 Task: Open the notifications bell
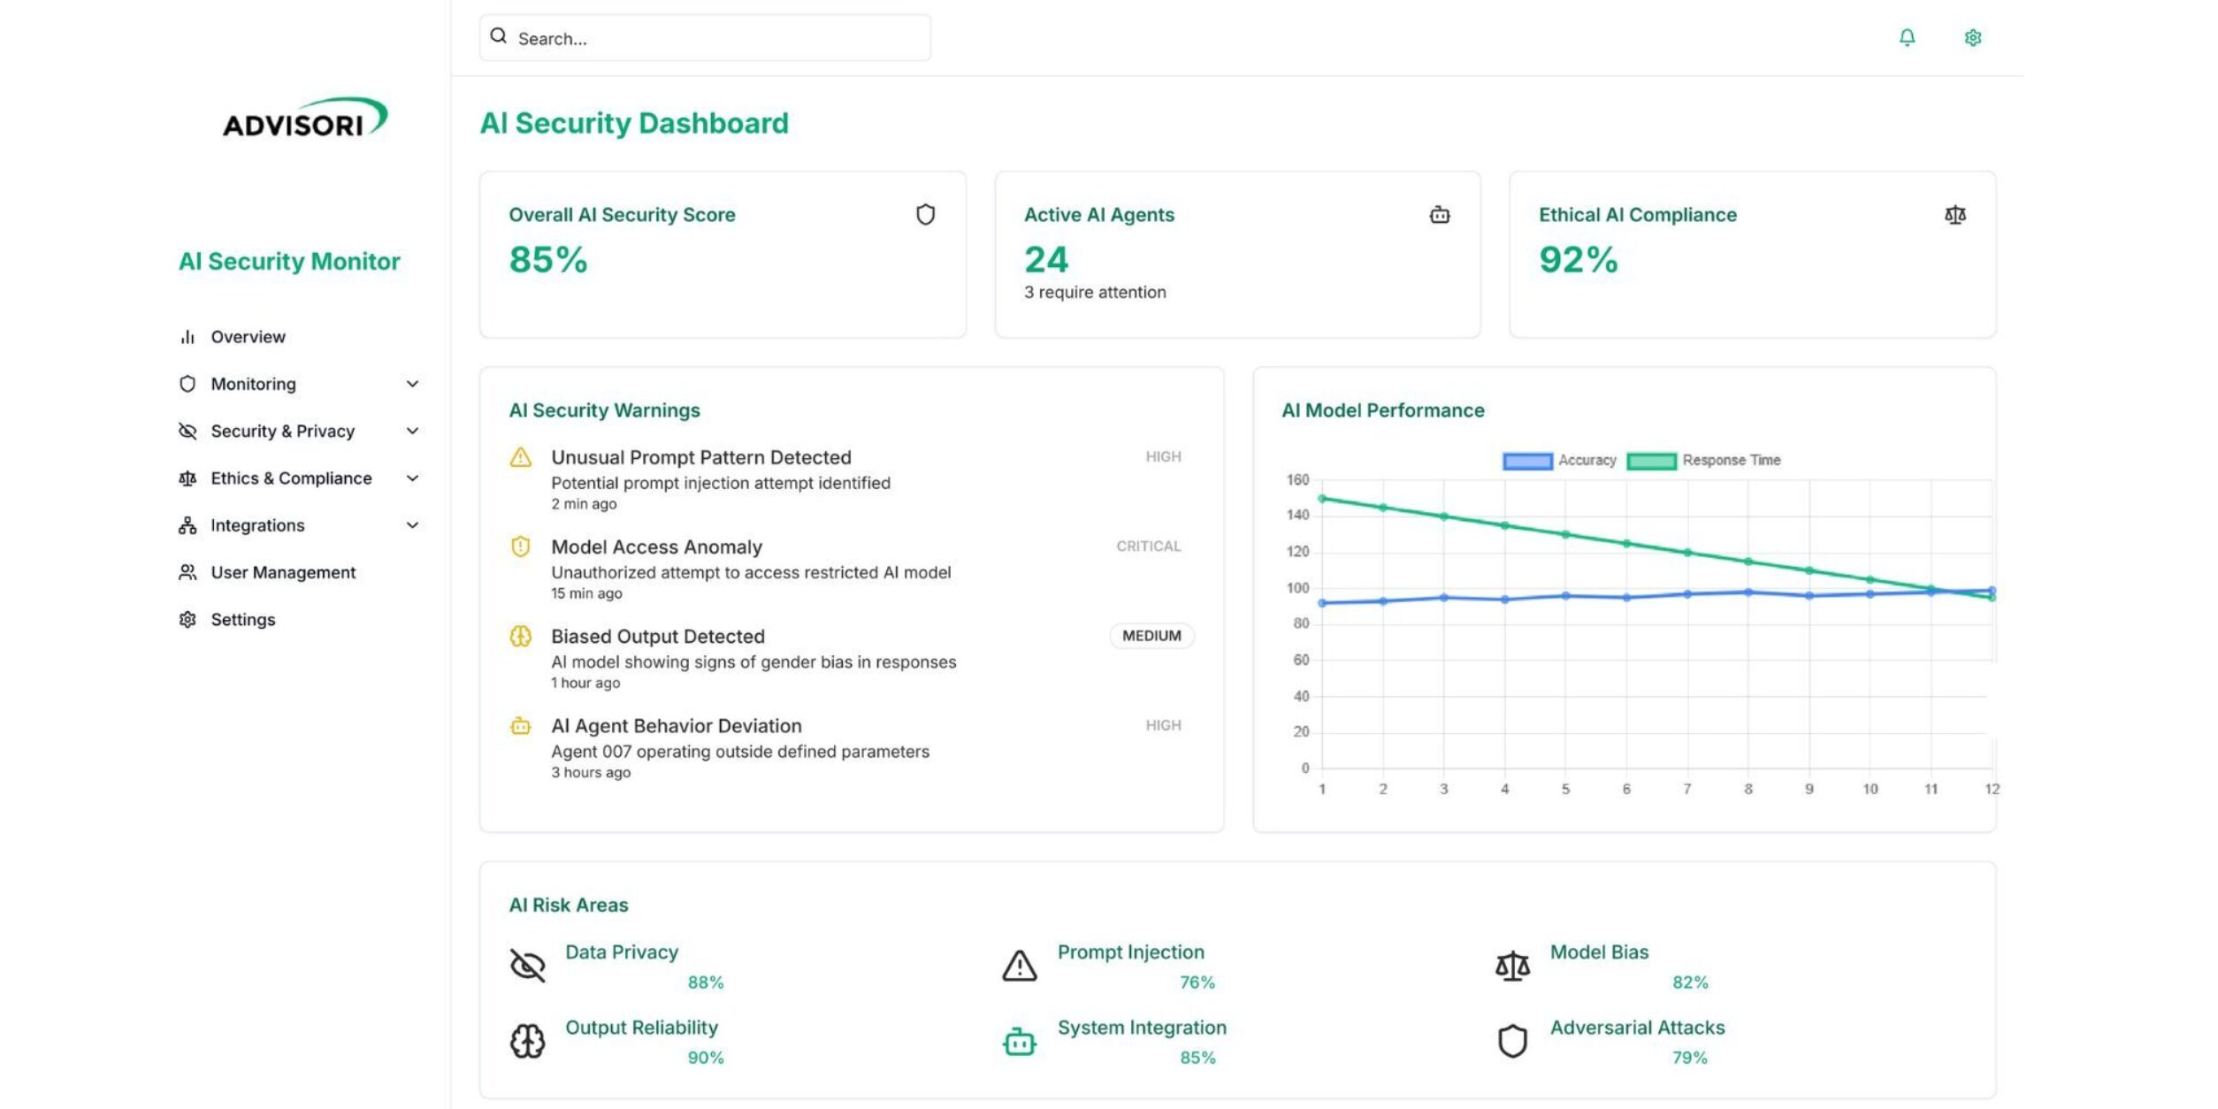click(x=1906, y=37)
